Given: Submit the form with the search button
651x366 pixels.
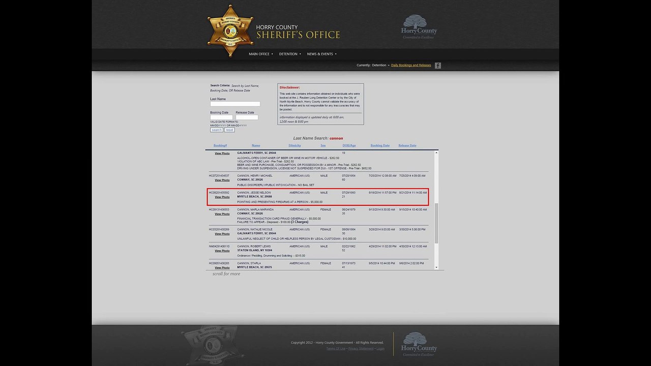Looking at the screenshot, I should coord(217,130).
